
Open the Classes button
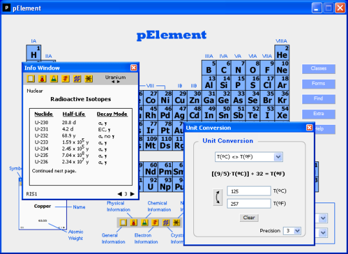pos(318,69)
